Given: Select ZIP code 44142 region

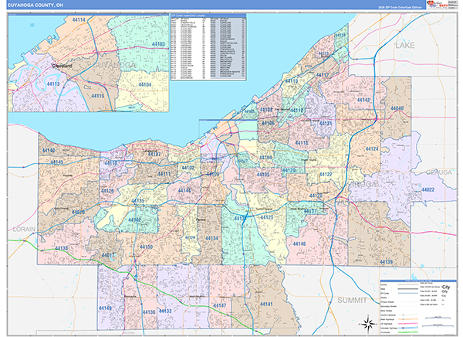Looking at the screenshot, I should pyautogui.click(x=134, y=220).
